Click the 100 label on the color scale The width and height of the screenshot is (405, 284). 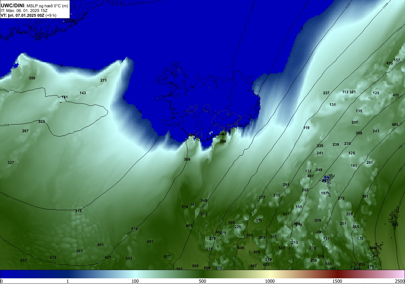(135, 281)
